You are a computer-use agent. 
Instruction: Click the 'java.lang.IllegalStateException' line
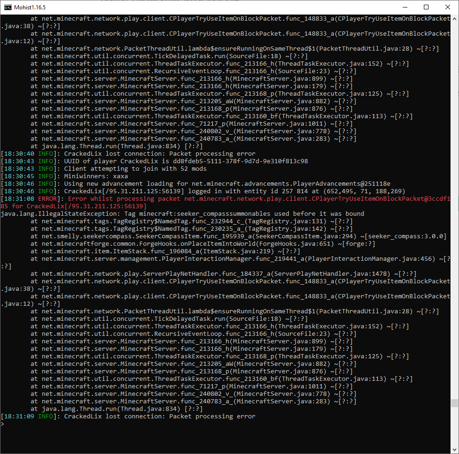182,214
